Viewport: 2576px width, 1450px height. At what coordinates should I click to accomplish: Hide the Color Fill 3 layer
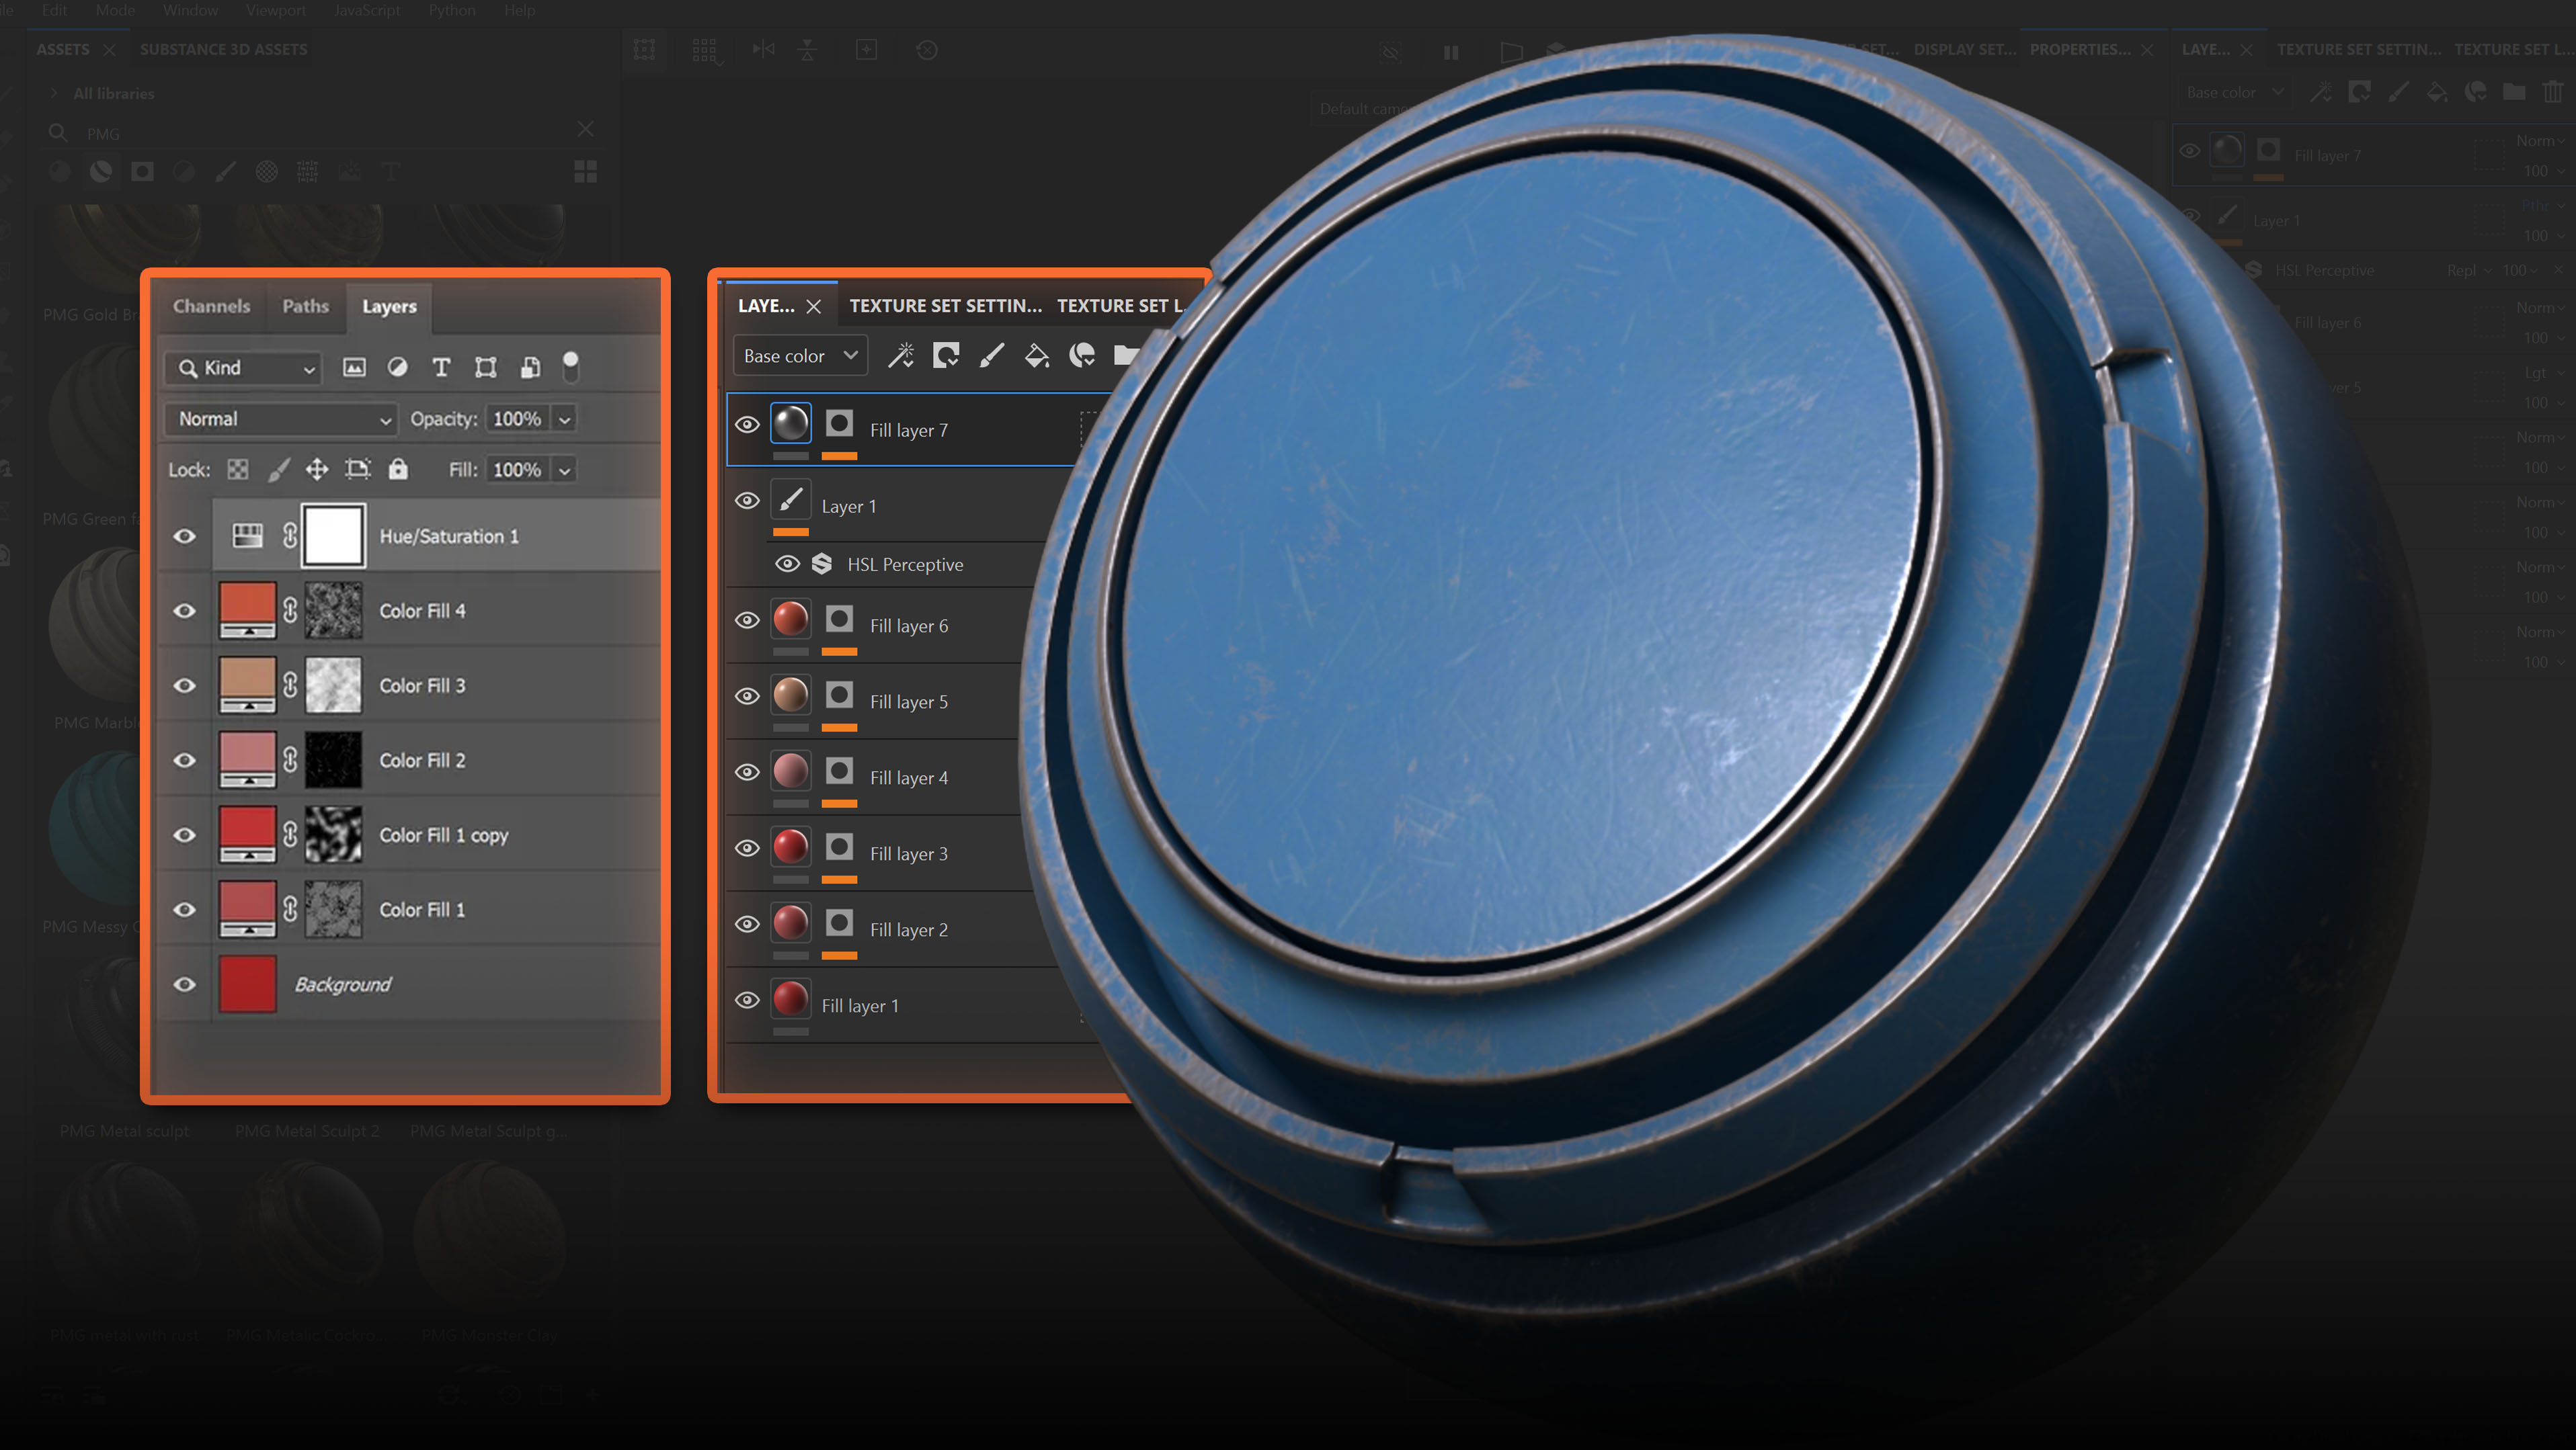[x=185, y=685]
